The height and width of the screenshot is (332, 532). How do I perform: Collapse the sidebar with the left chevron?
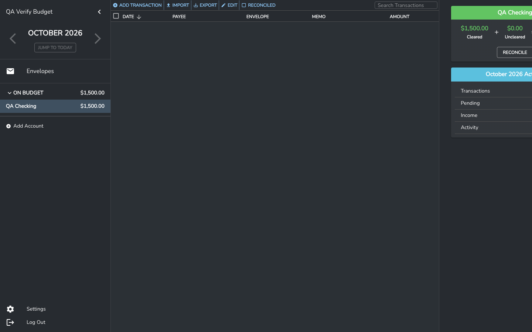[x=99, y=12]
